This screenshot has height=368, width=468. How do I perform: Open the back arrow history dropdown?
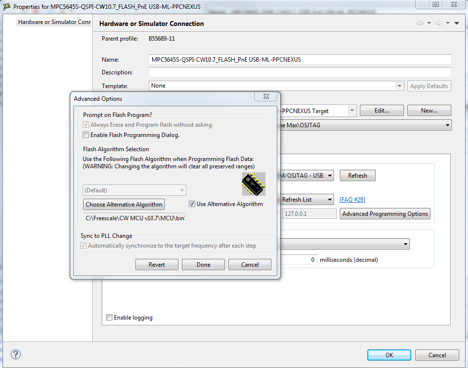click(x=429, y=23)
